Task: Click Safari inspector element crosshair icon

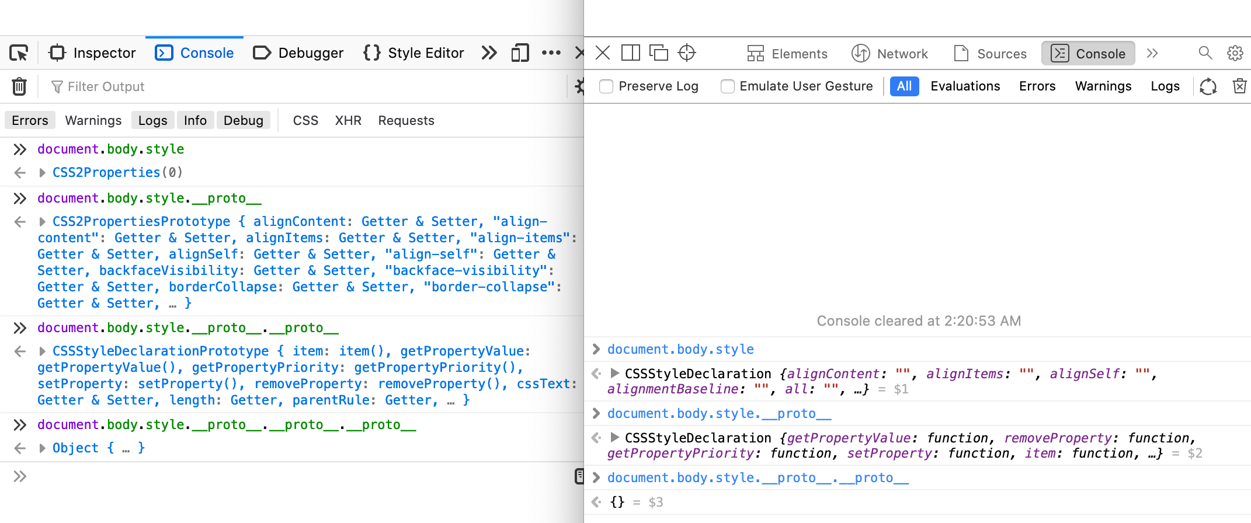Action: (x=687, y=53)
